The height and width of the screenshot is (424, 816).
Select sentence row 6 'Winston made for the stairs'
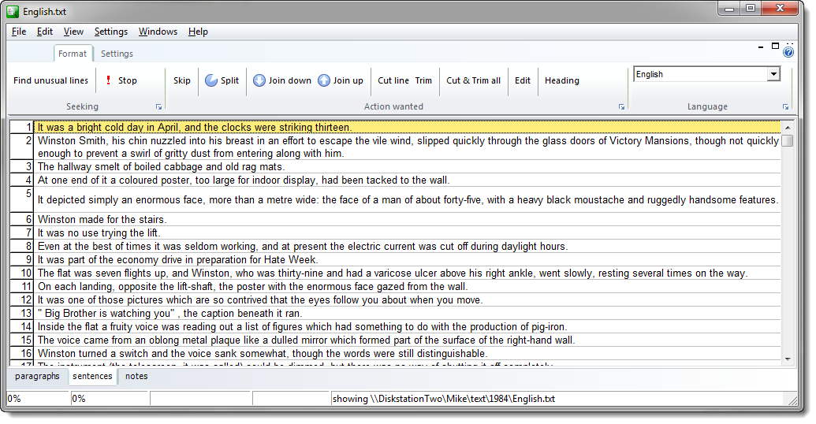(102, 219)
